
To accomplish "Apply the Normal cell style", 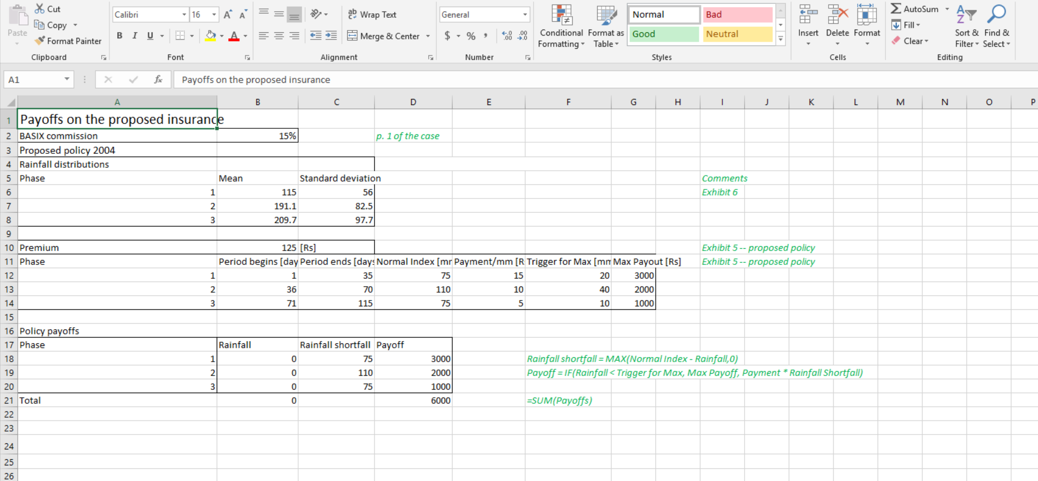I will click(x=664, y=14).
